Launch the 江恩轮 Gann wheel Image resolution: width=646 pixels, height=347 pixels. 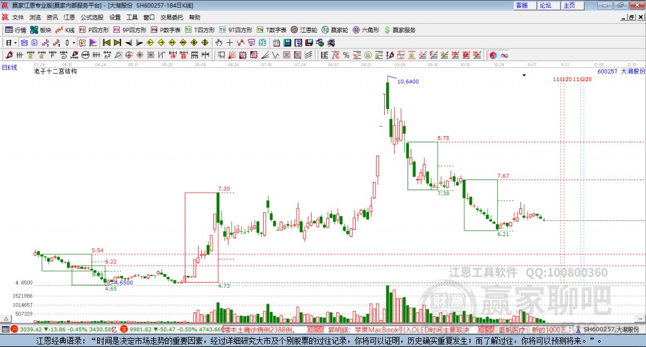(x=303, y=30)
